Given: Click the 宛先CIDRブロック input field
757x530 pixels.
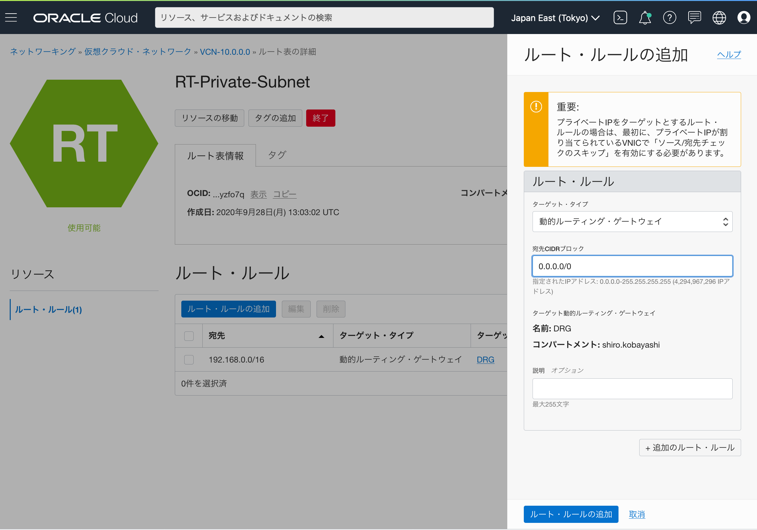Looking at the screenshot, I should point(632,266).
